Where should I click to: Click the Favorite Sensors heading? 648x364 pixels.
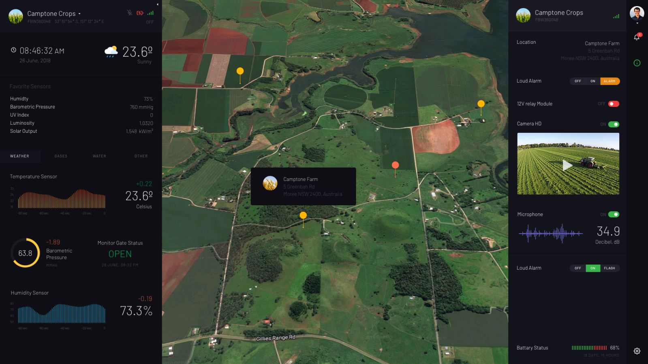tap(30, 87)
